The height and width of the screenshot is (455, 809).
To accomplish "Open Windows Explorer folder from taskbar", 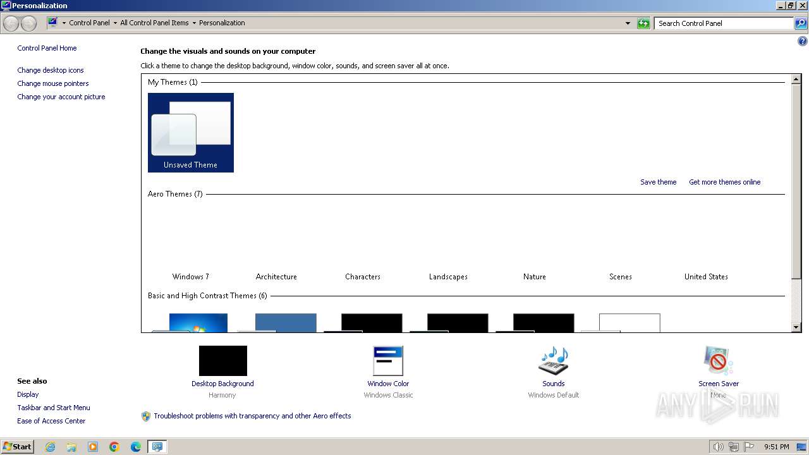I will [x=71, y=447].
